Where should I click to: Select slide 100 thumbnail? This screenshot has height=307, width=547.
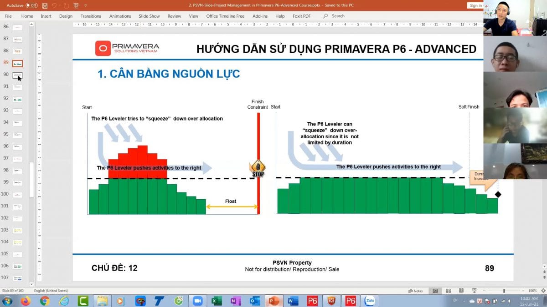(x=17, y=195)
